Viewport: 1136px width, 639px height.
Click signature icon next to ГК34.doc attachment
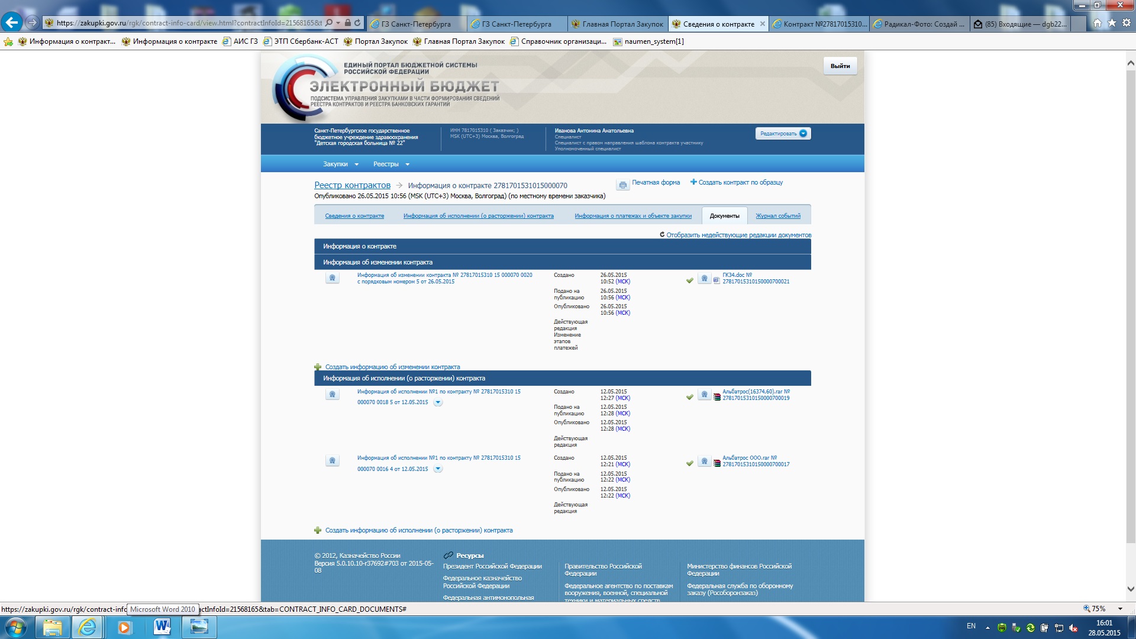(704, 278)
